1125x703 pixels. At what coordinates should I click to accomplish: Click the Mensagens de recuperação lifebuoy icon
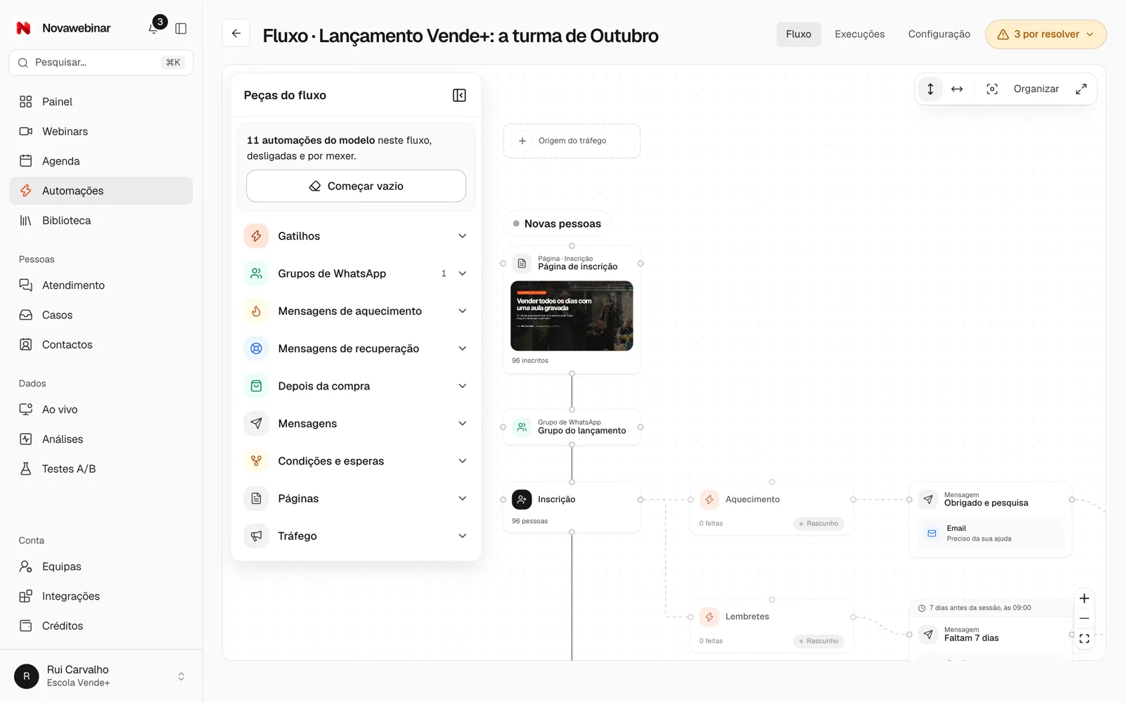coord(257,349)
